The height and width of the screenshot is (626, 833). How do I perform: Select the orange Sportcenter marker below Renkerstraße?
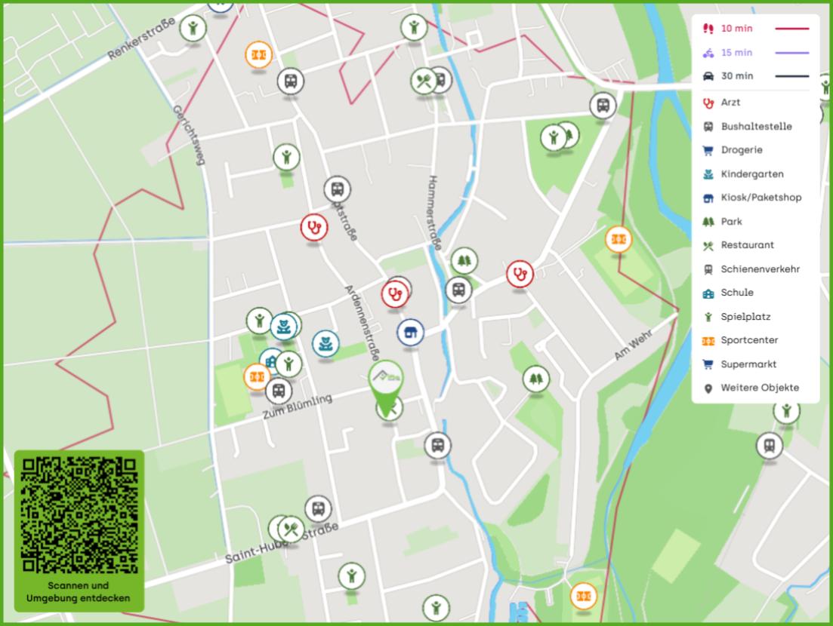tap(259, 54)
